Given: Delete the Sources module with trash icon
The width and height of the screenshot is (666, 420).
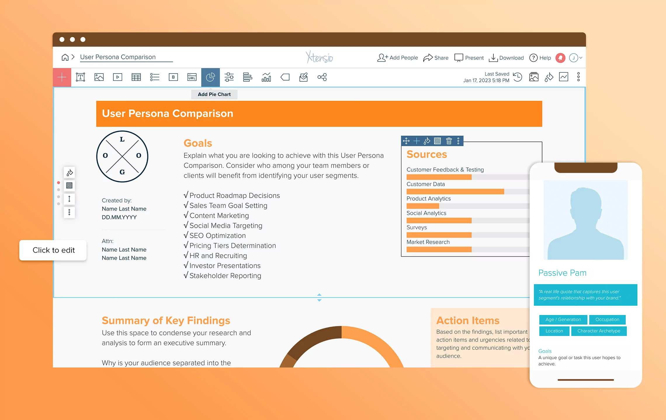Looking at the screenshot, I should coord(449,141).
